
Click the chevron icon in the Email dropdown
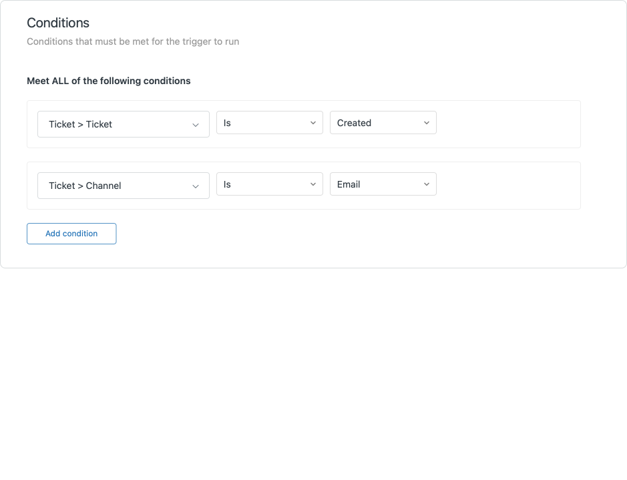pos(427,184)
